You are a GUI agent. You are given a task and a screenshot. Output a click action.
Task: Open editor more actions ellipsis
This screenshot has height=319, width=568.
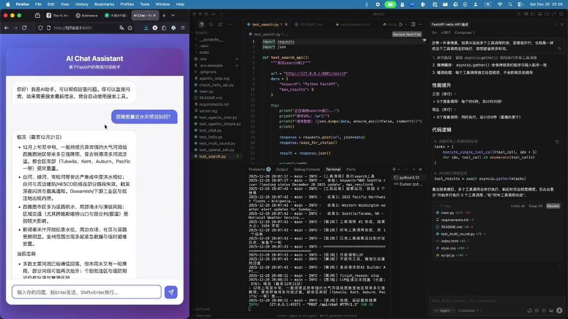click(421, 24)
